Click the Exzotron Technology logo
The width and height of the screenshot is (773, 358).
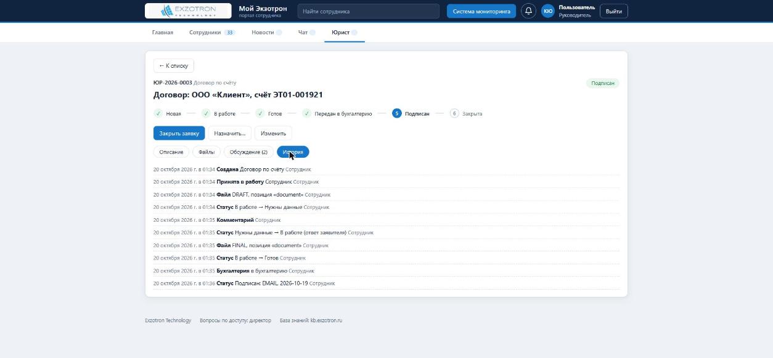click(188, 11)
